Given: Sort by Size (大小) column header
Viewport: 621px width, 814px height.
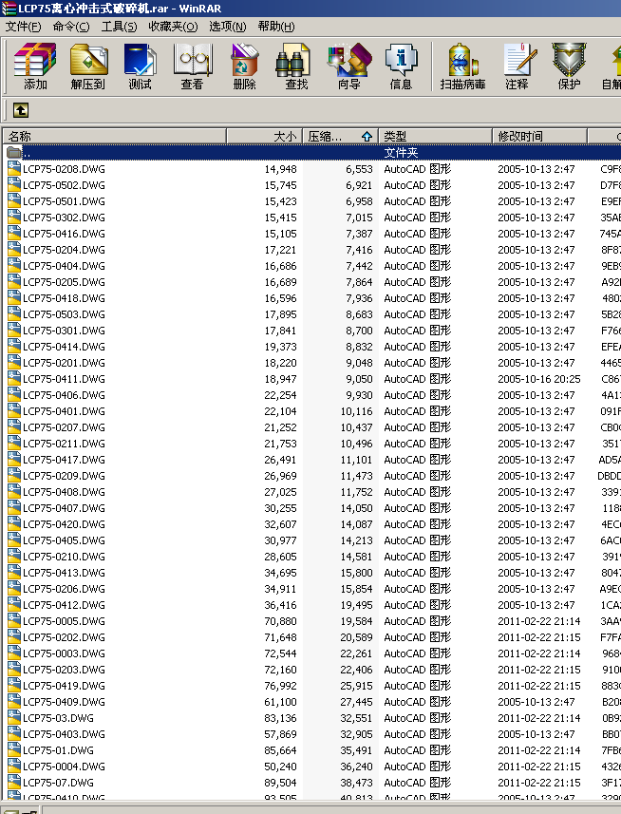Looking at the screenshot, I should (x=265, y=137).
